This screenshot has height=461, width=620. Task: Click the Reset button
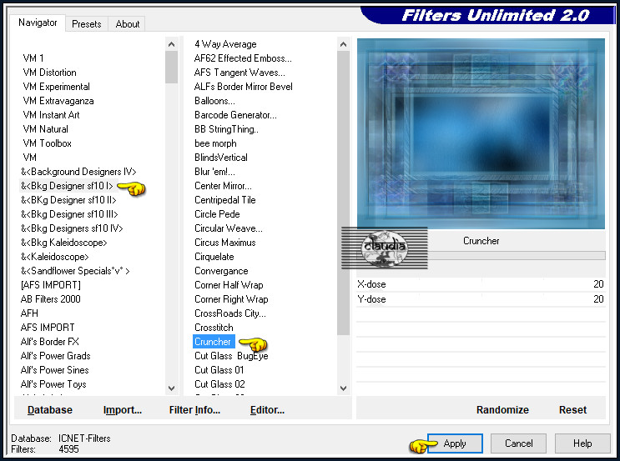point(572,409)
